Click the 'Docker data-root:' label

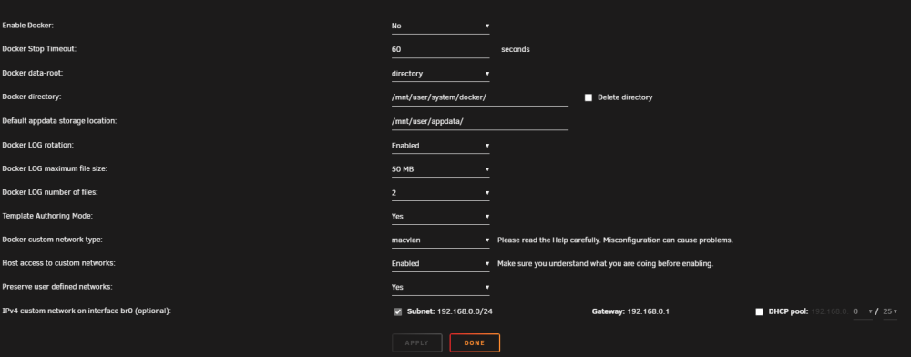33,73
